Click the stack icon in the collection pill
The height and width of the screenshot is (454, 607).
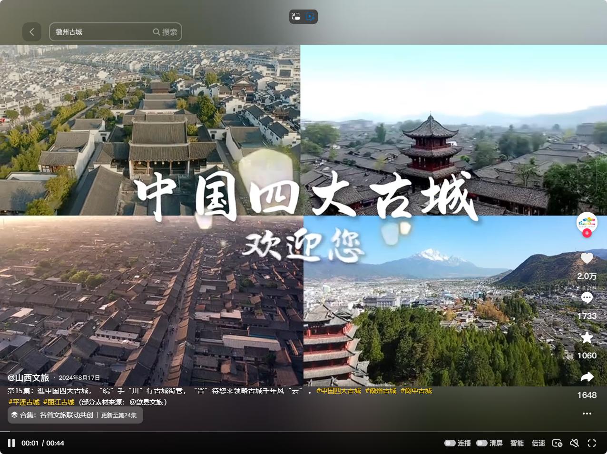click(x=14, y=415)
